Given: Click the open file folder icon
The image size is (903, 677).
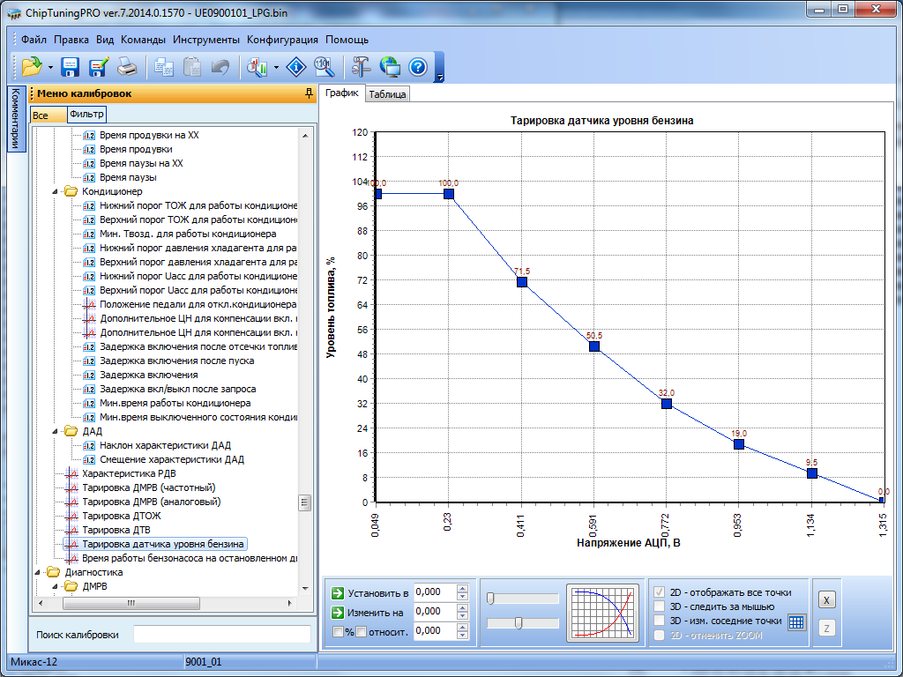Looking at the screenshot, I should [x=33, y=66].
